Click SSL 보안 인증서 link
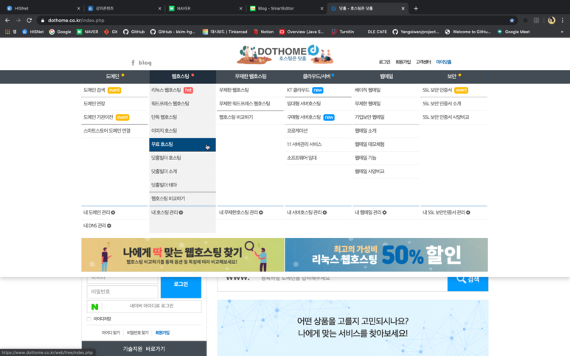The image size is (570, 356). pyautogui.click(x=437, y=90)
